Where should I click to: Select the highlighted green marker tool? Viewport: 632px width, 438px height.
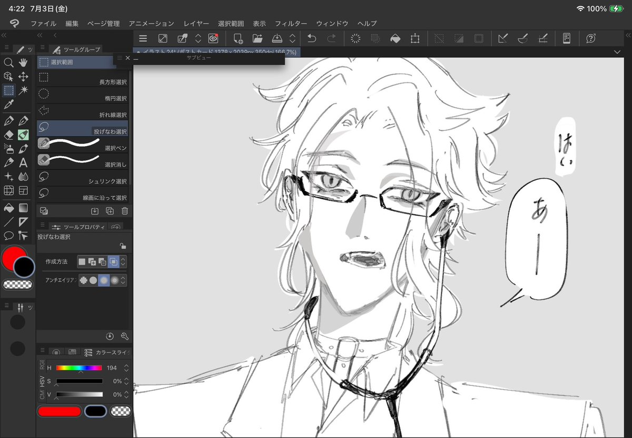(x=23, y=135)
